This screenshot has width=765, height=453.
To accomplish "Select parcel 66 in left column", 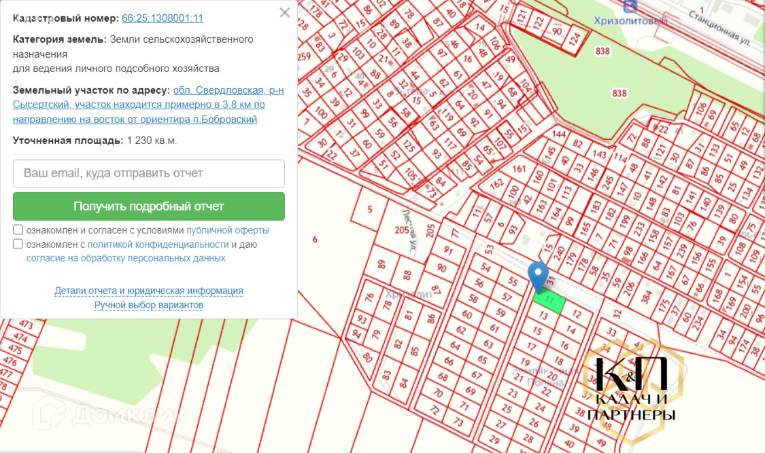I will [x=449, y=361].
